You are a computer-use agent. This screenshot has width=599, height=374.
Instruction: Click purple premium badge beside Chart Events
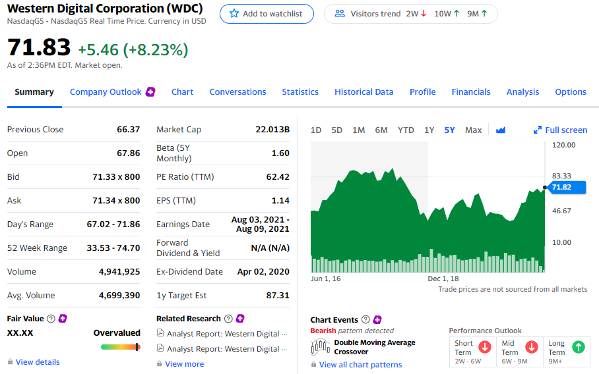377,319
